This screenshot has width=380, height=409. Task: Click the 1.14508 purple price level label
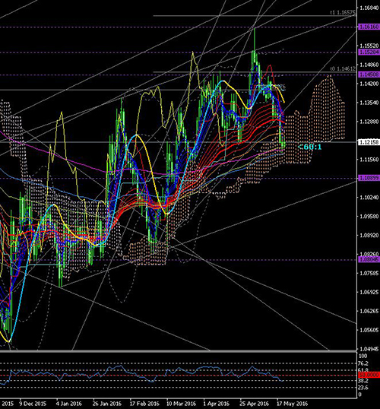(369, 75)
